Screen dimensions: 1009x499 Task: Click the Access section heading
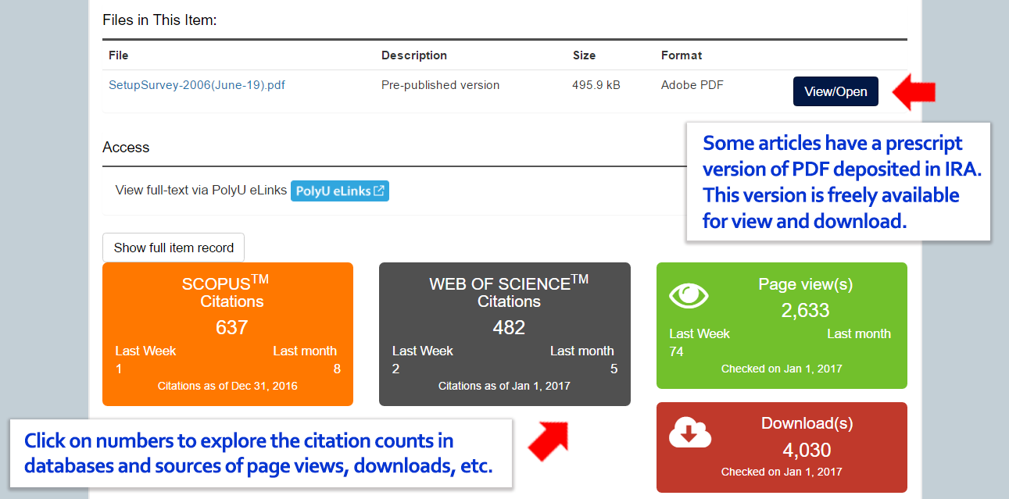click(126, 147)
